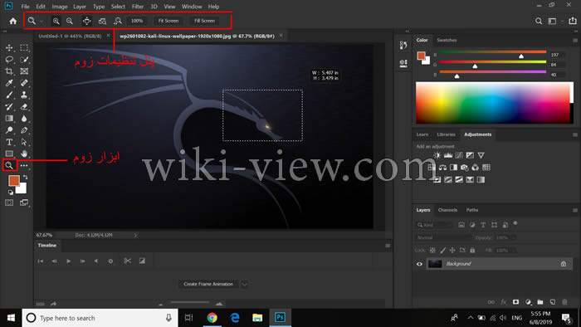Select the Eraser tool
Viewport: 581px width, 327px height.
[x=24, y=107]
